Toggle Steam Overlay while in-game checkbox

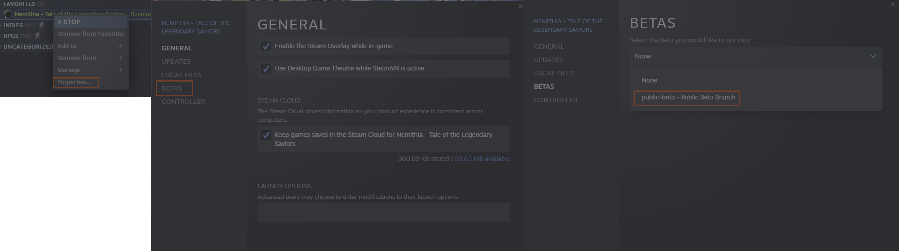pos(266,46)
